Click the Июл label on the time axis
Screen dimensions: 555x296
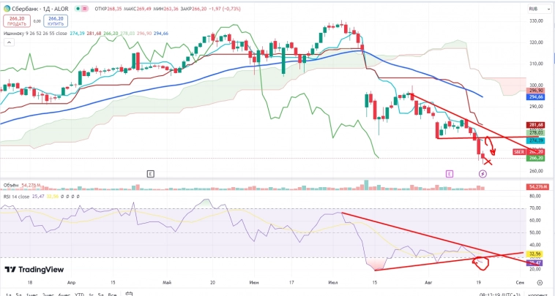333,283
